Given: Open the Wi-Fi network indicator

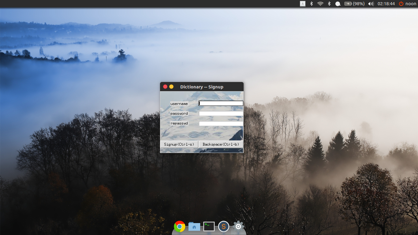Looking at the screenshot, I should pyautogui.click(x=320, y=4).
